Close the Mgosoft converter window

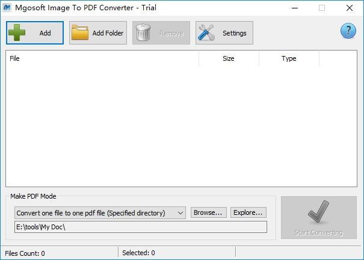[x=350, y=8]
